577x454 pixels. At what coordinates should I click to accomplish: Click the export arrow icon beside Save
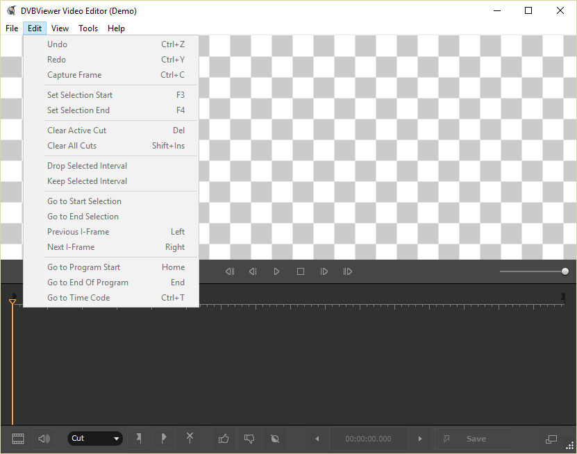(x=446, y=439)
